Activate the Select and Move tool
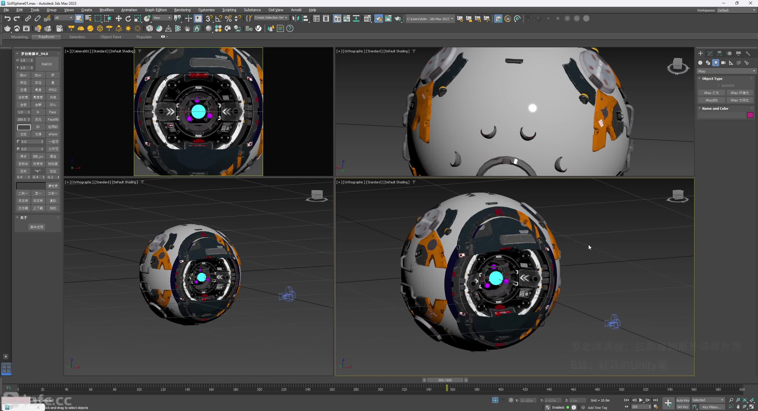 (118, 19)
